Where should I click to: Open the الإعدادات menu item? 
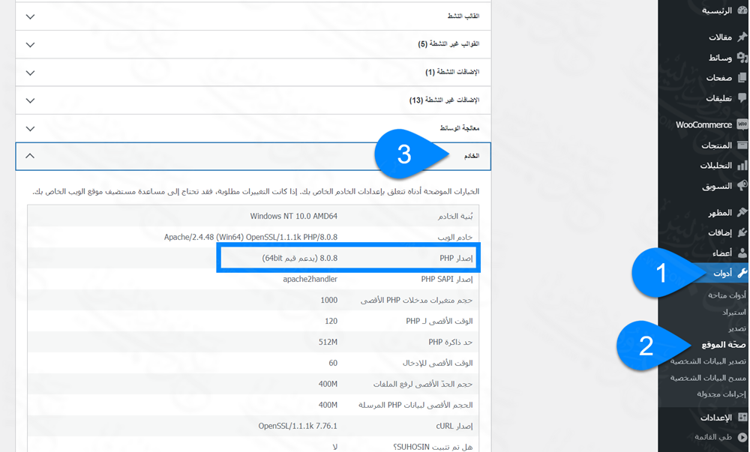coord(716,417)
